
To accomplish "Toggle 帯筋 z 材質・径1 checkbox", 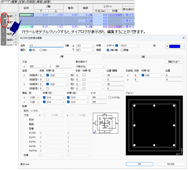I will coord(44,97).
